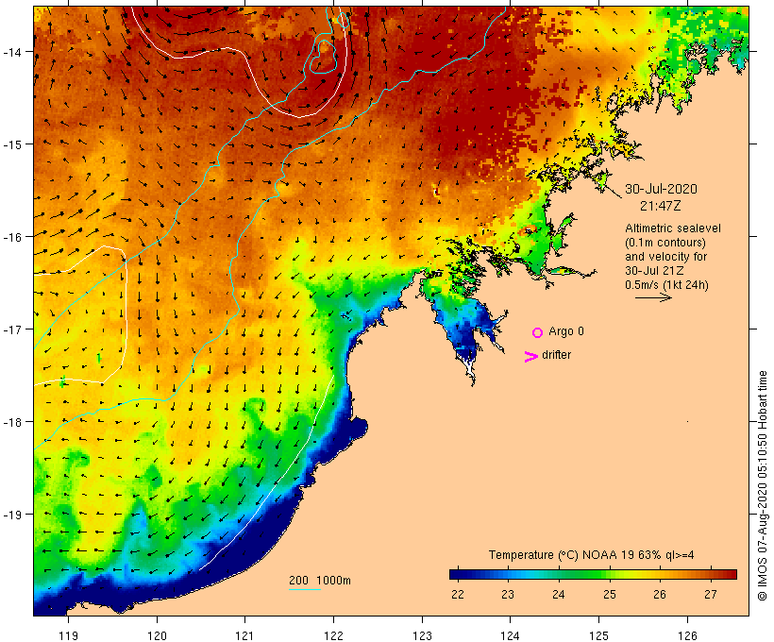Click the 'Argo 0' legend label
Viewport: 774px width, 642px height.
click(x=566, y=331)
